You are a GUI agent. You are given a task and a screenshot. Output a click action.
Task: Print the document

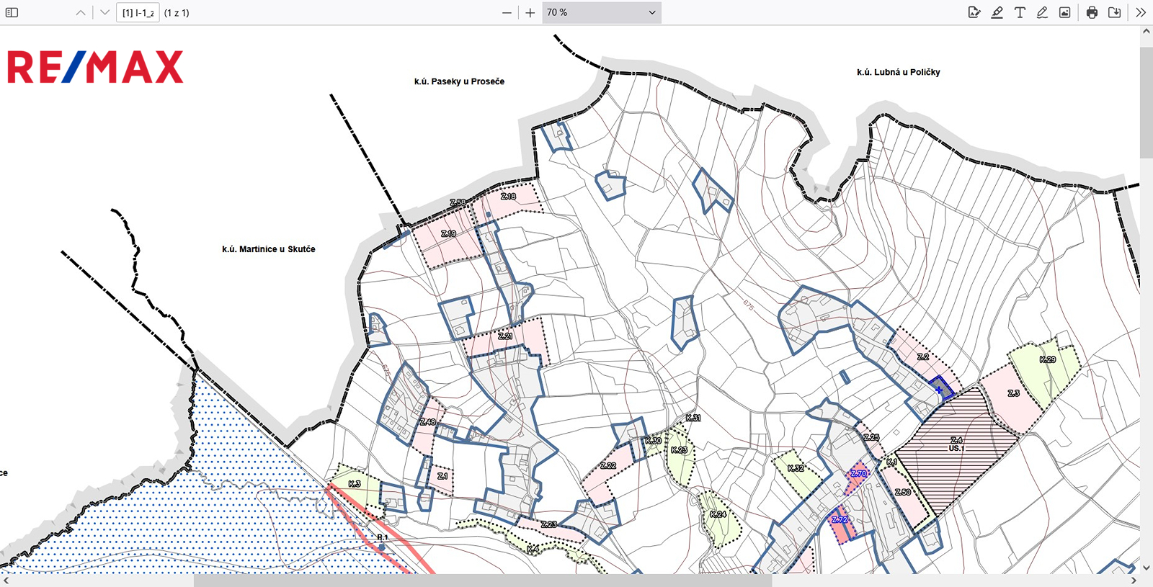pos(1092,12)
